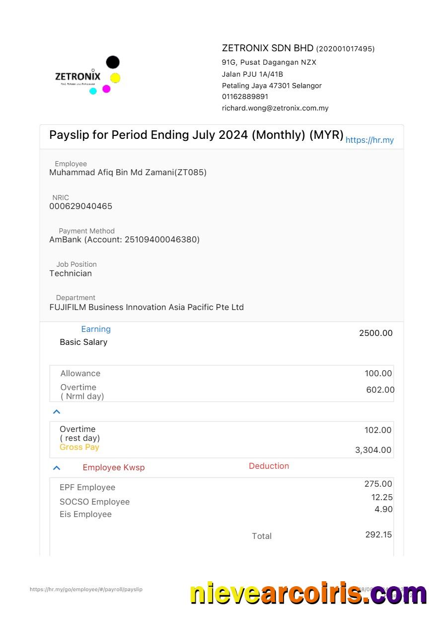The image size is (443, 628).
Task: Select the Deduction section heading
Action: pos(269,466)
